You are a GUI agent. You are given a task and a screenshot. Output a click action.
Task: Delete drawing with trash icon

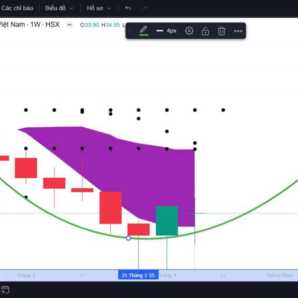pos(222,31)
